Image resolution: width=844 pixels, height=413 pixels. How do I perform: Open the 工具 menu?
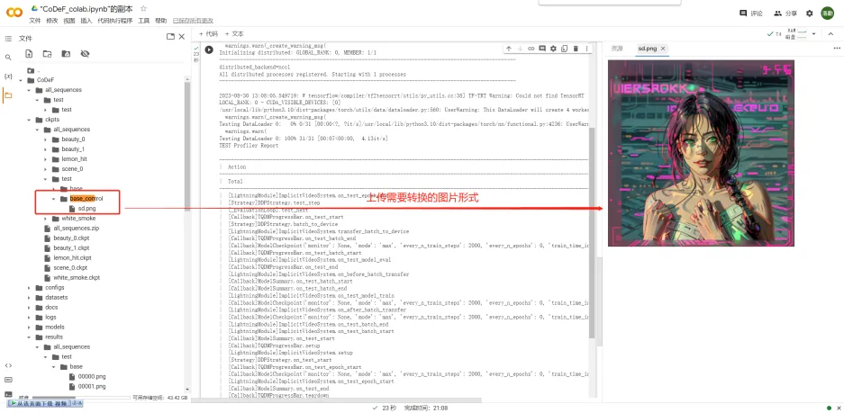pos(144,21)
